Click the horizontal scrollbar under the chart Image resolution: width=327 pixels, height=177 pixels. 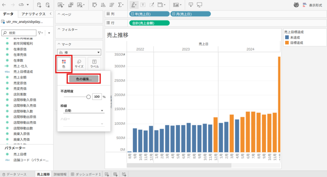179,165
